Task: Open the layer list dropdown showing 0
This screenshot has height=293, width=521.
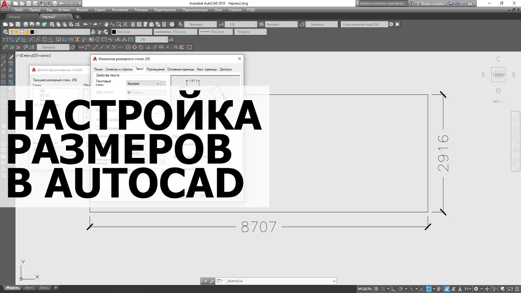Action: click(x=62, y=32)
